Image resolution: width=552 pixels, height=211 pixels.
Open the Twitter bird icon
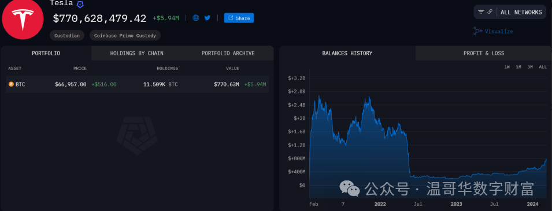(x=208, y=18)
